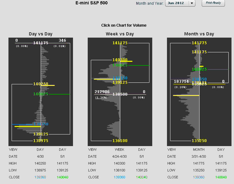
Task: Click the Print-Ready button
Action: tap(213, 3)
